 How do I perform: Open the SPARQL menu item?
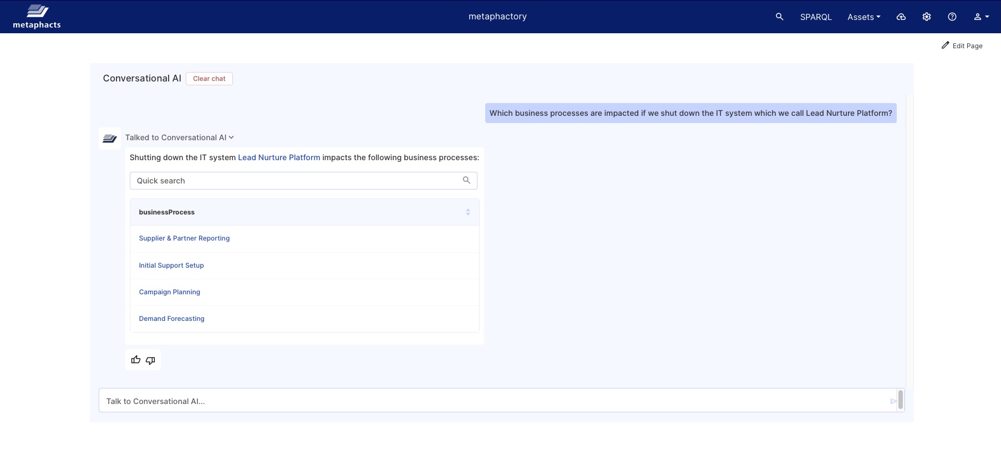(816, 17)
